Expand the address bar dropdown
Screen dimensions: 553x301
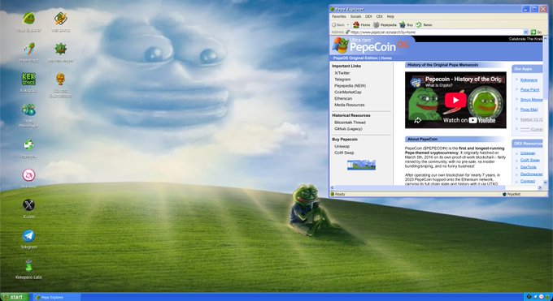pos(526,32)
